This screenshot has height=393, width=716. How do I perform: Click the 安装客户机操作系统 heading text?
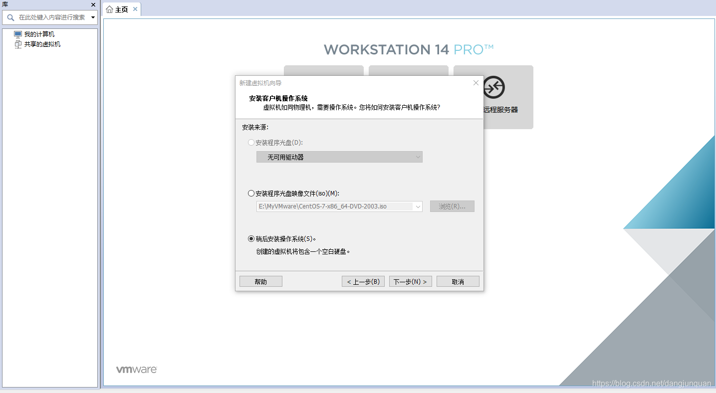pyautogui.click(x=278, y=98)
